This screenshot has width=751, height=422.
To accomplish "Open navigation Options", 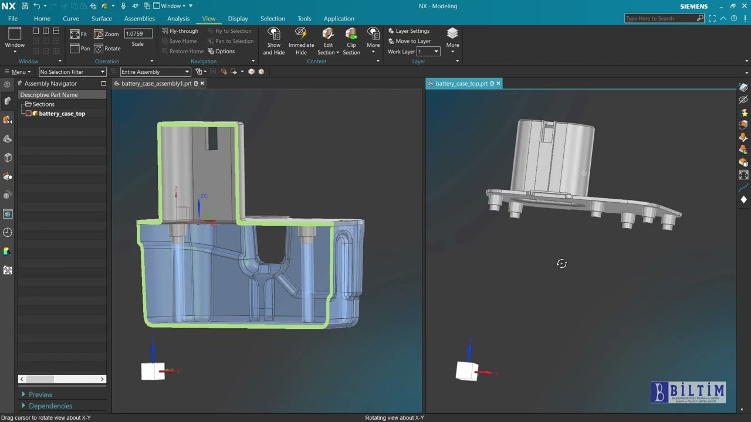I will point(221,51).
